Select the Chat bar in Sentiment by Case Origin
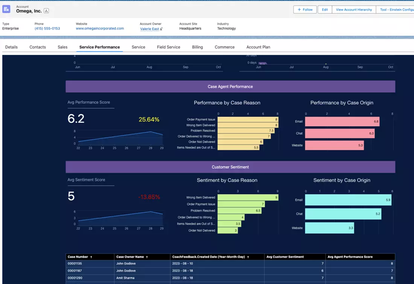The image size is (414, 284). tap(343, 214)
